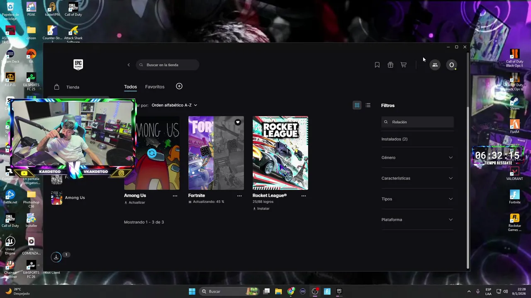
Task: Click the Epic Games logo in the launcher sidebar
Action: pos(78,65)
